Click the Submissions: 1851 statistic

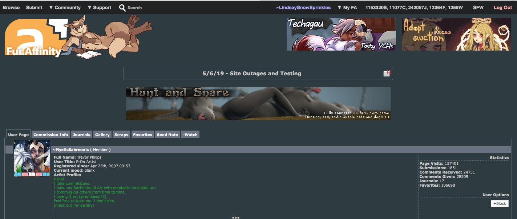click(x=438, y=168)
